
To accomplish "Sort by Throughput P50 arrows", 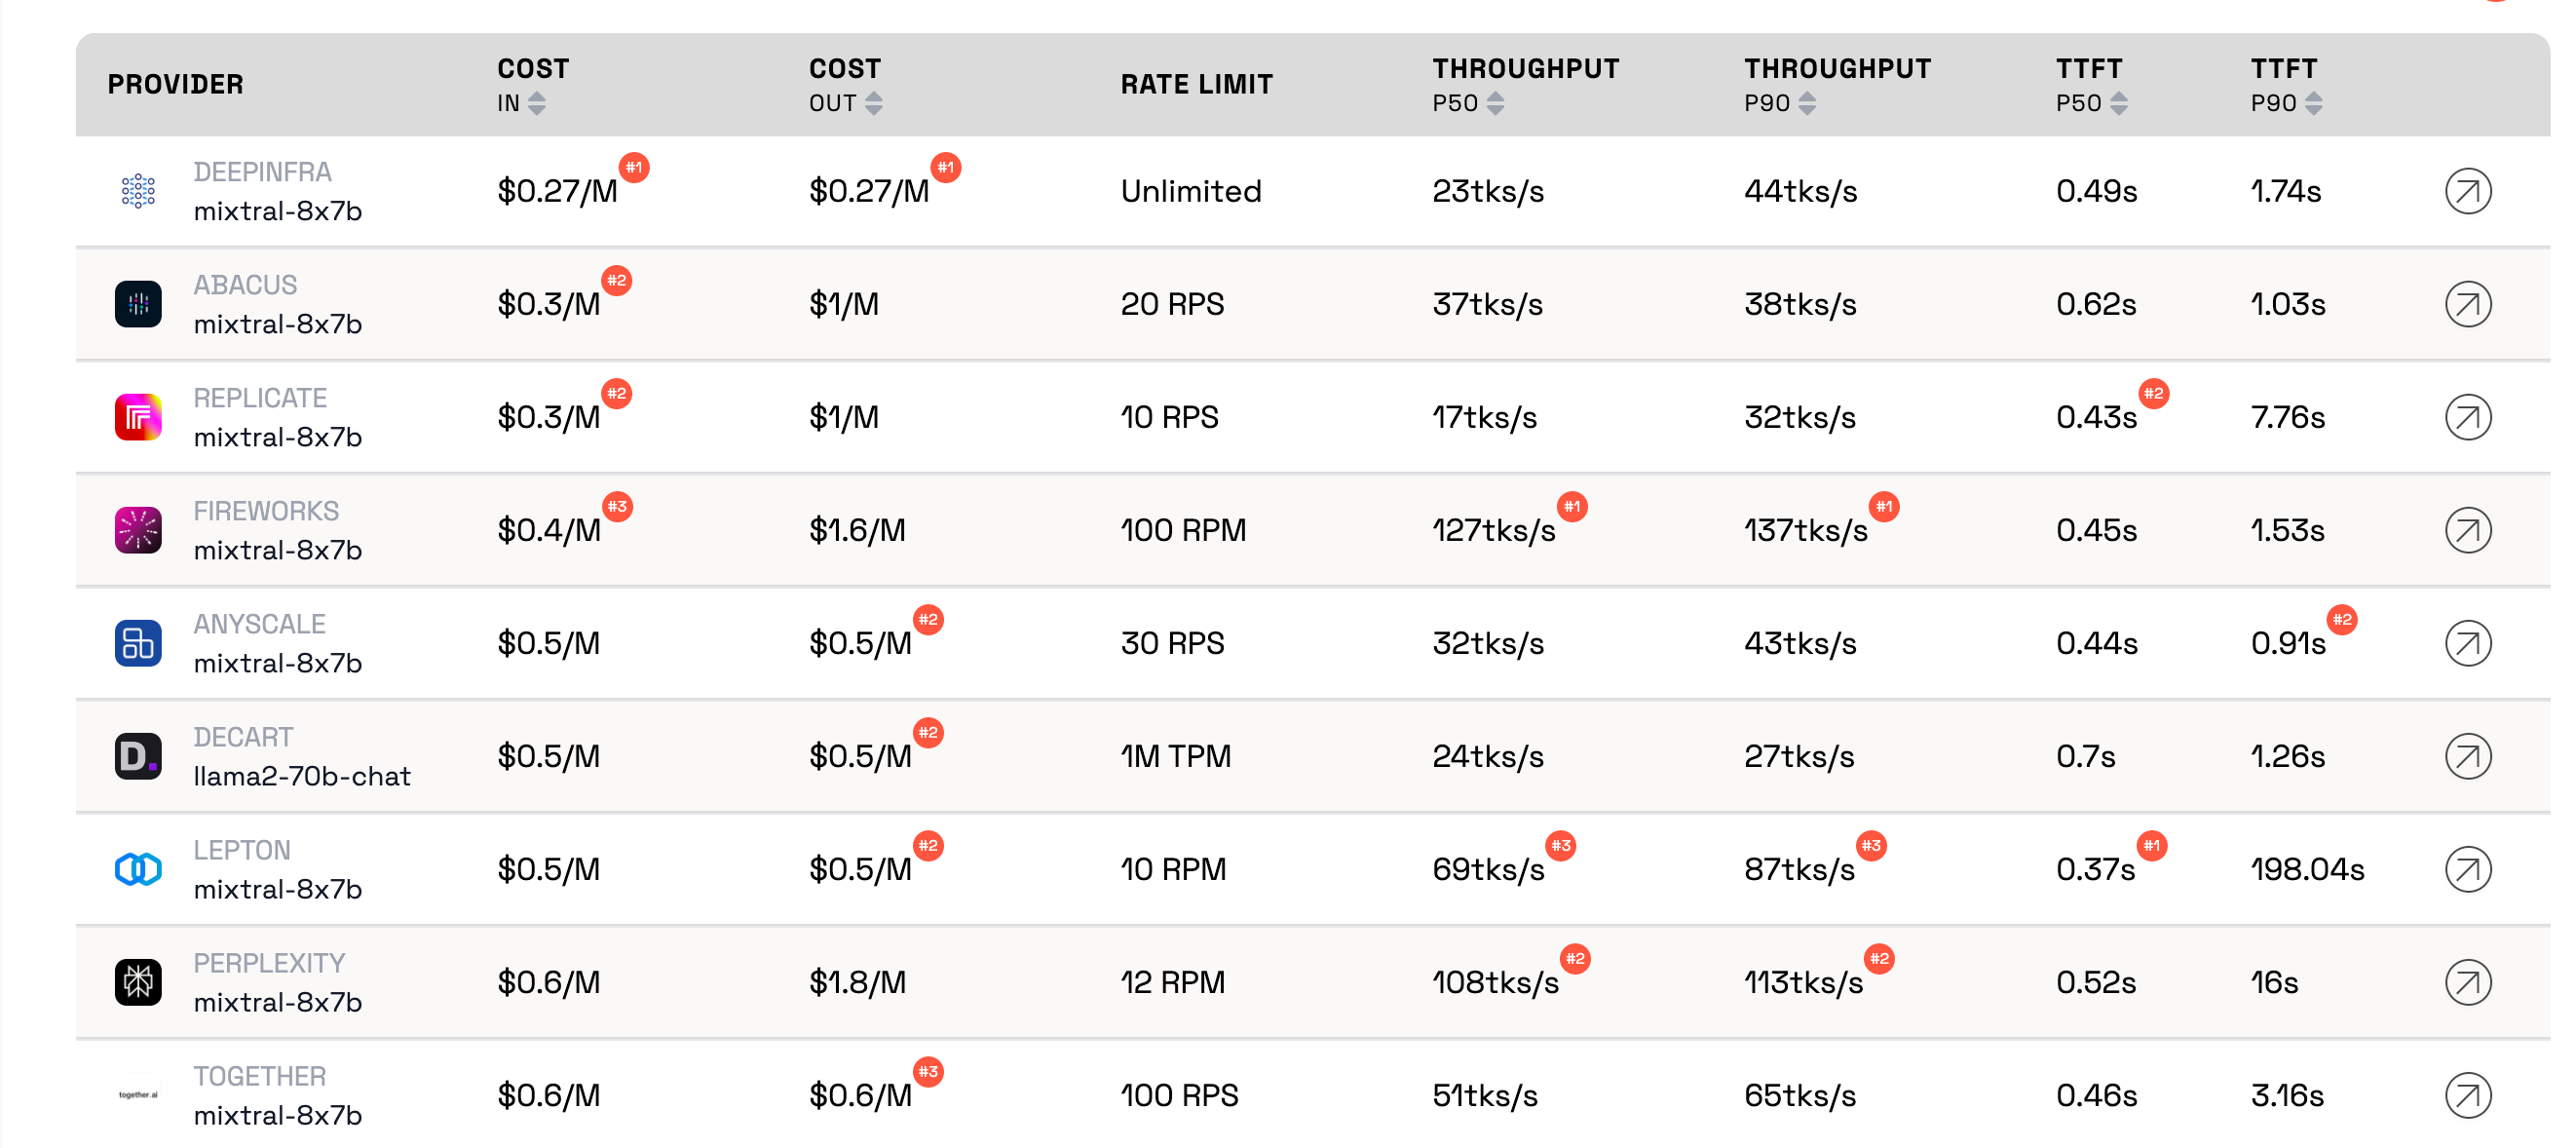I will (1495, 103).
